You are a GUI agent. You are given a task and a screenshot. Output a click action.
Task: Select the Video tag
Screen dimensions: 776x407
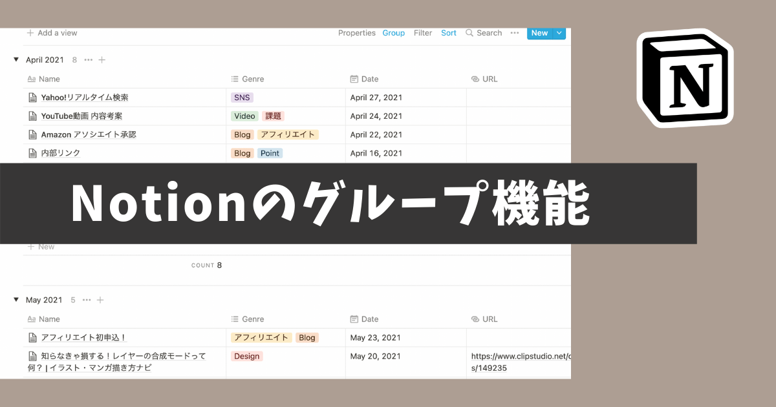point(244,116)
